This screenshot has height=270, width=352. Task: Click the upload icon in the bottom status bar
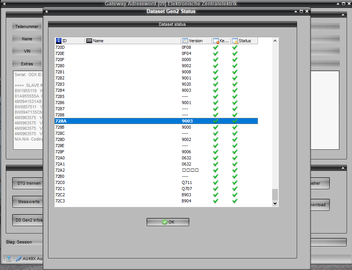coord(9,258)
